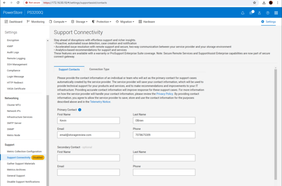Open Gather Support Materials
Viewport: 282px width, 186px height.
click(x=21, y=164)
